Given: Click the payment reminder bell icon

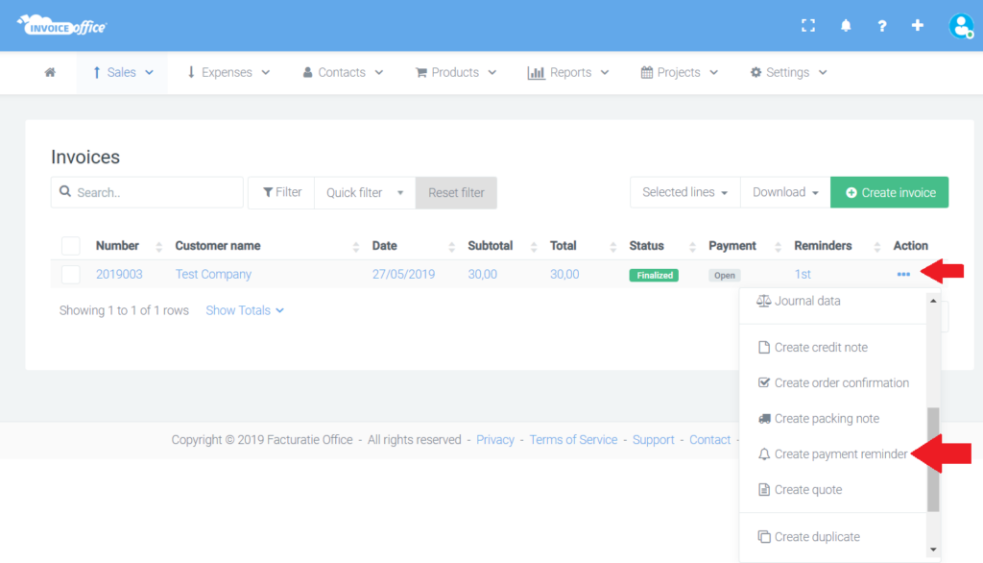Looking at the screenshot, I should [x=763, y=453].
